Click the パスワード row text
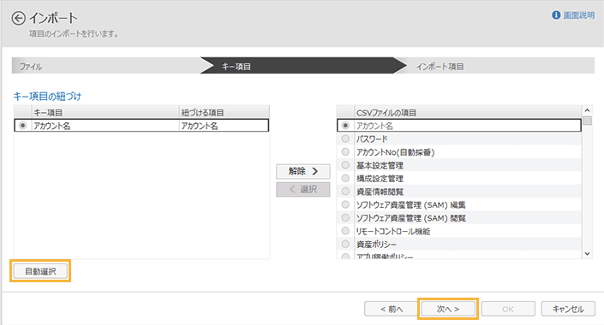The height and width of the screenshot is (325, 604). point(372,139)
